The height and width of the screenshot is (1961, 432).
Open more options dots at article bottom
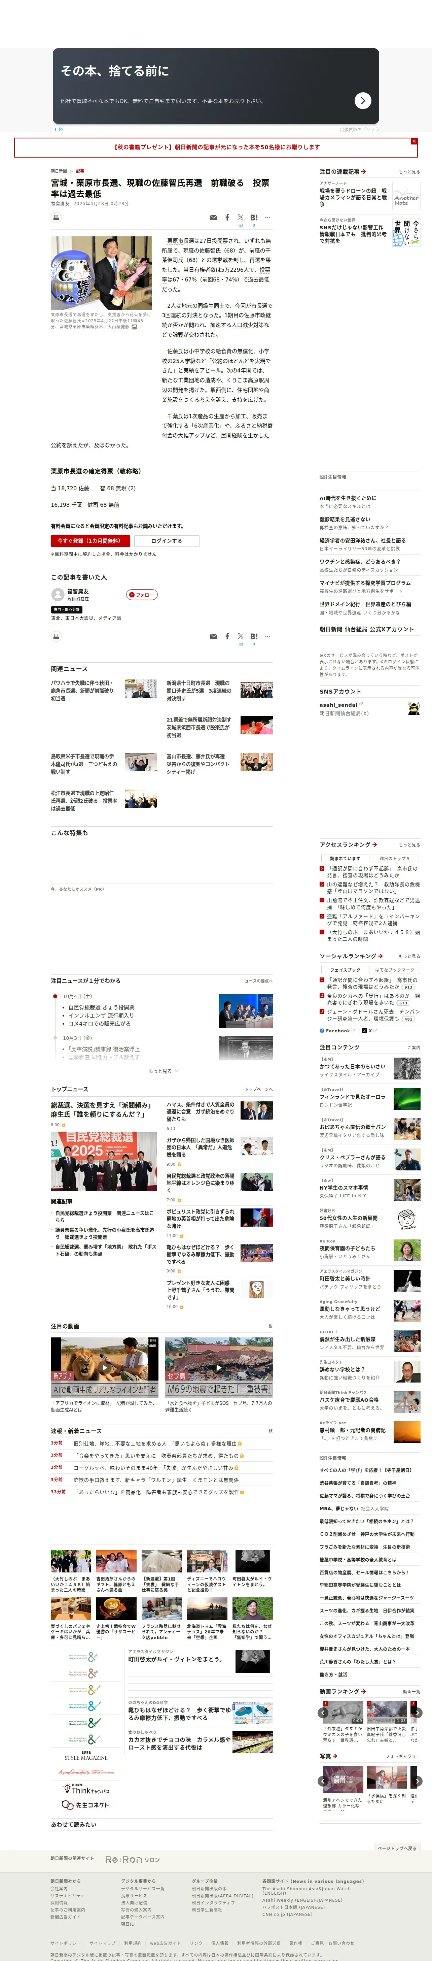coord(267,636)
